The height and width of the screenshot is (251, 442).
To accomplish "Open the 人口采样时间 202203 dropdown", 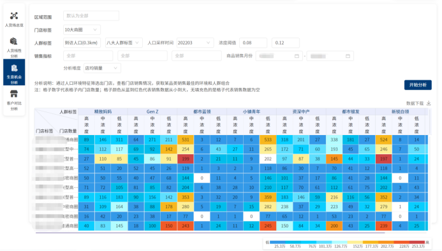I will (195, 43).
